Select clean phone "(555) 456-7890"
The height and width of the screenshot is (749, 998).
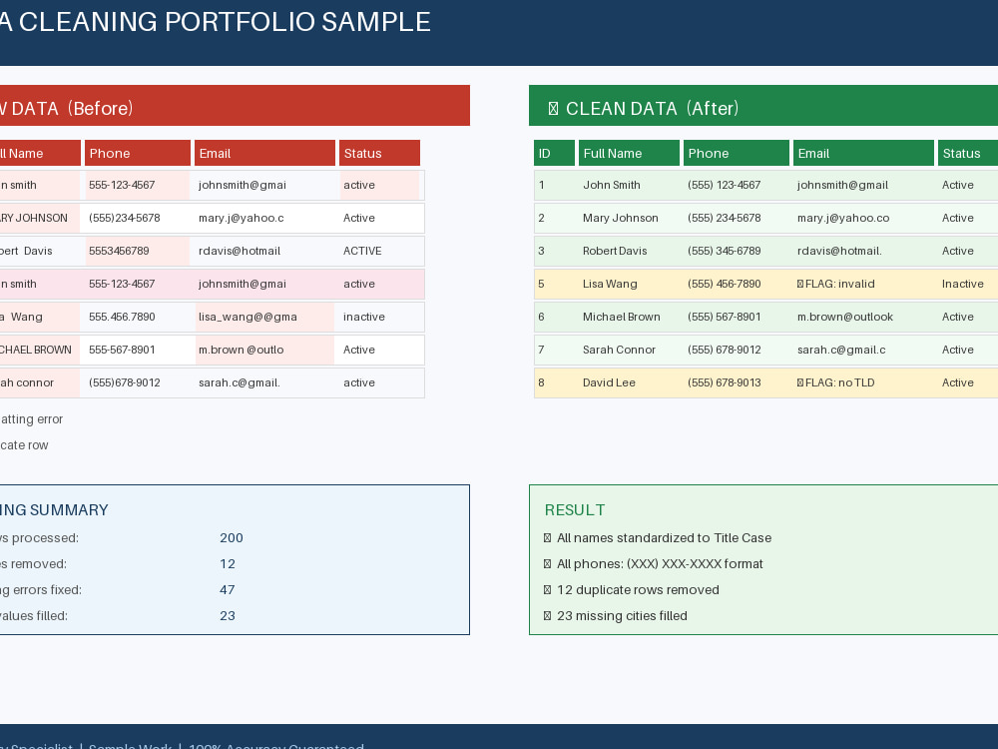[x=724, y=284]
